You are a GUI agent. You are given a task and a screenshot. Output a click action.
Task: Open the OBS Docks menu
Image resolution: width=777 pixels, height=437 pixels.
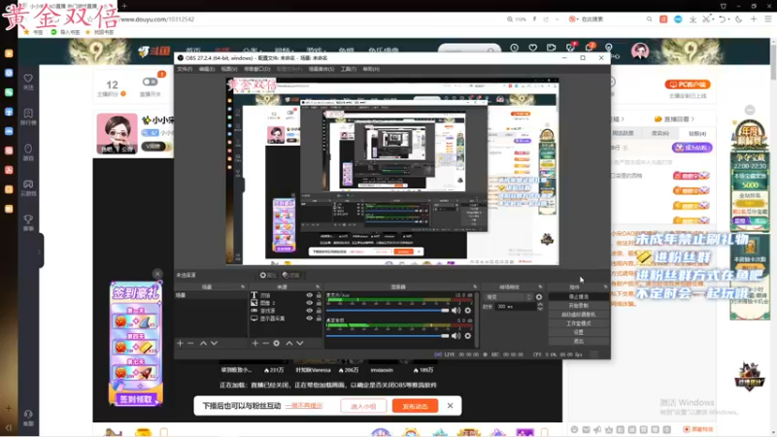tap(257, 69)
